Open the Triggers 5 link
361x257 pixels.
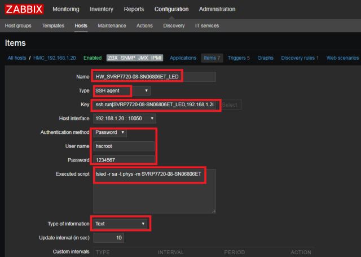(x=239, y=58)
